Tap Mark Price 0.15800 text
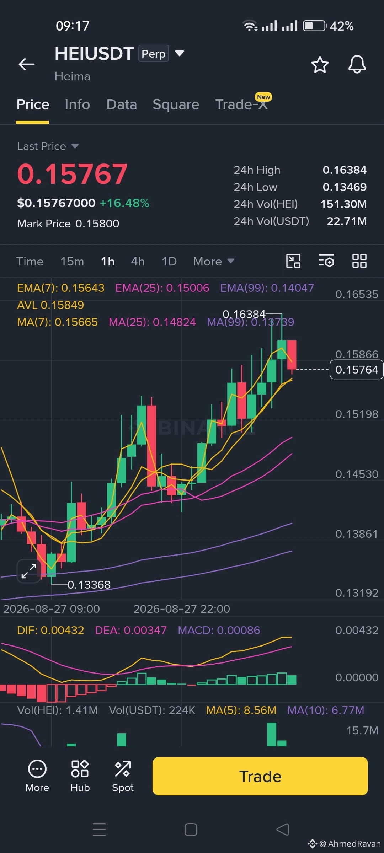 point(68,224)
